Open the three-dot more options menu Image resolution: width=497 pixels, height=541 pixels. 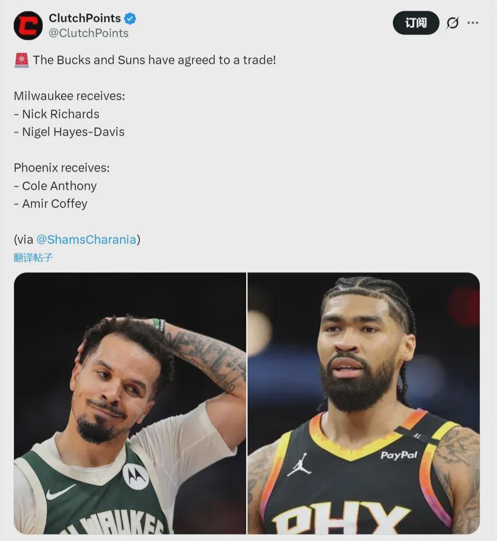[x=472, y=23]
